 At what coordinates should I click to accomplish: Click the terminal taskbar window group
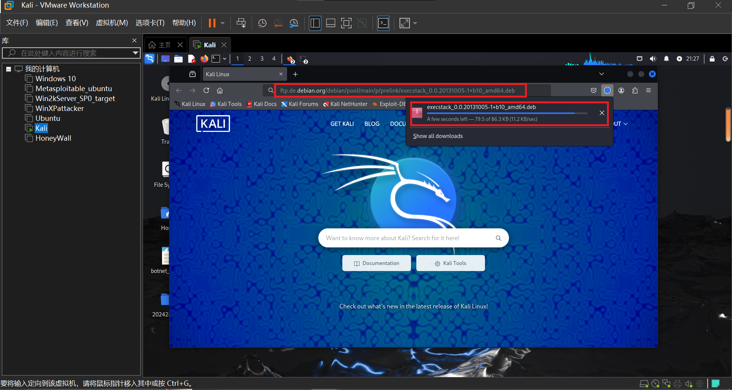tap(304, 59)
